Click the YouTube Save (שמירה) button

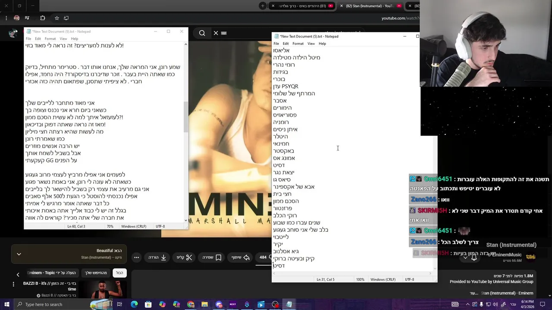212,257
